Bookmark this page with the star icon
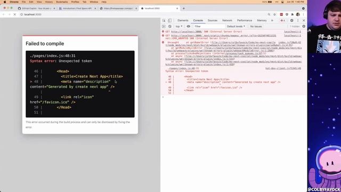 point(275,14)
